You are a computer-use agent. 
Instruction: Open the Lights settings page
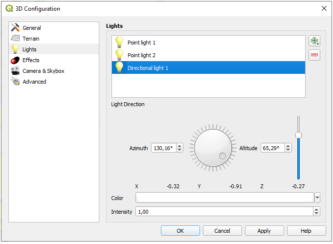coord(29,49)
